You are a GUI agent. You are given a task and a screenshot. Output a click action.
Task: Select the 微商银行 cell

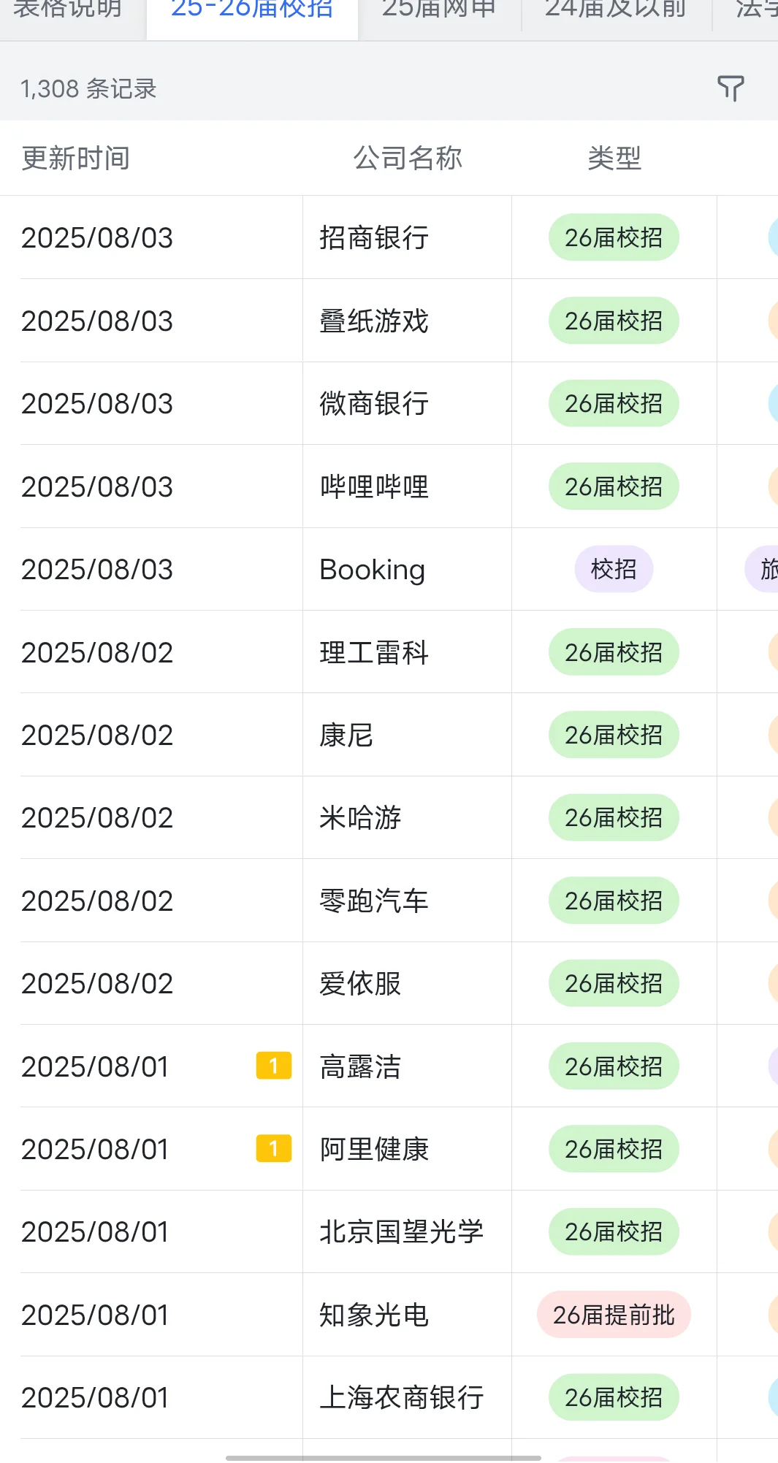coord(407,403)
